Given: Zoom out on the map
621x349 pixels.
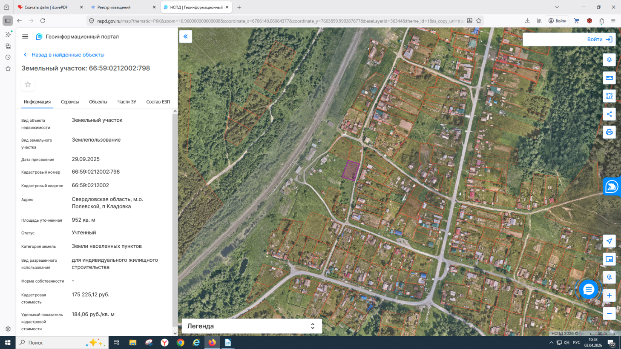Looking at the screenshot, I should tap(609, 314).
